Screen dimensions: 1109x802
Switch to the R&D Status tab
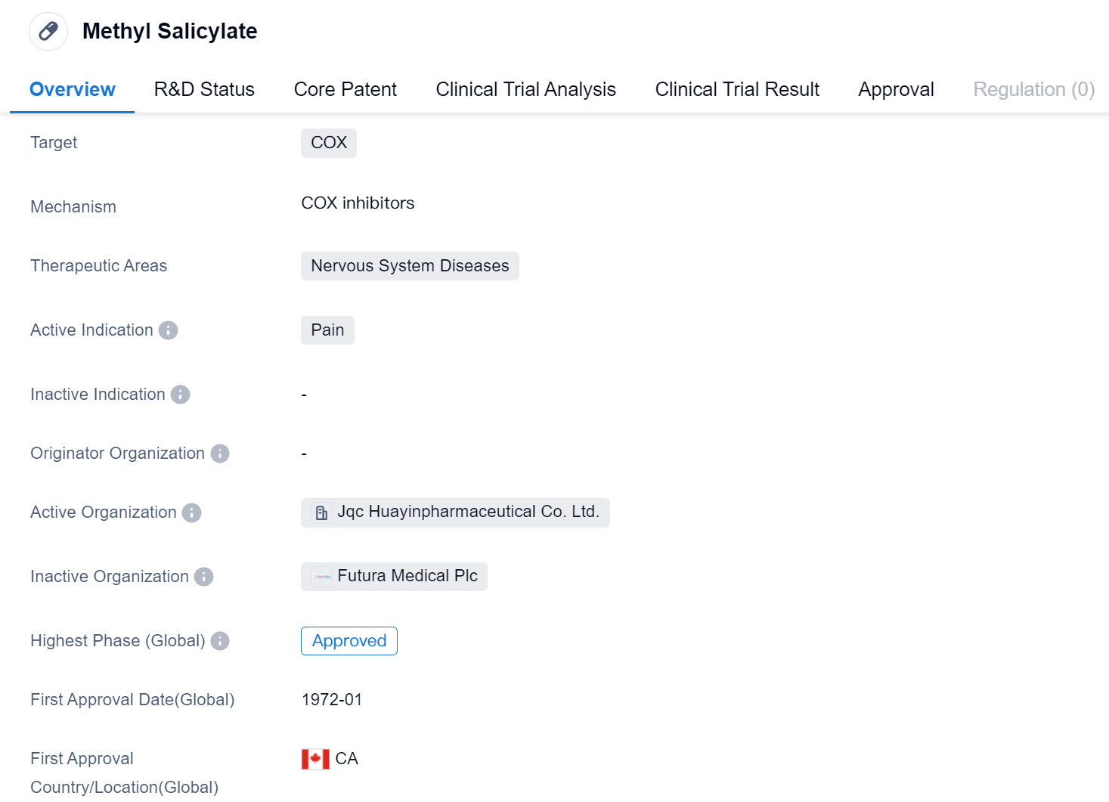coord(204,89)
